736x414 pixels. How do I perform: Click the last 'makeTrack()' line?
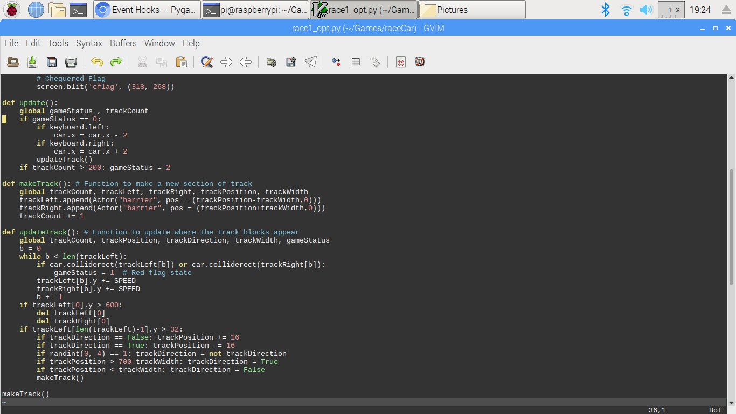point(26,394)
